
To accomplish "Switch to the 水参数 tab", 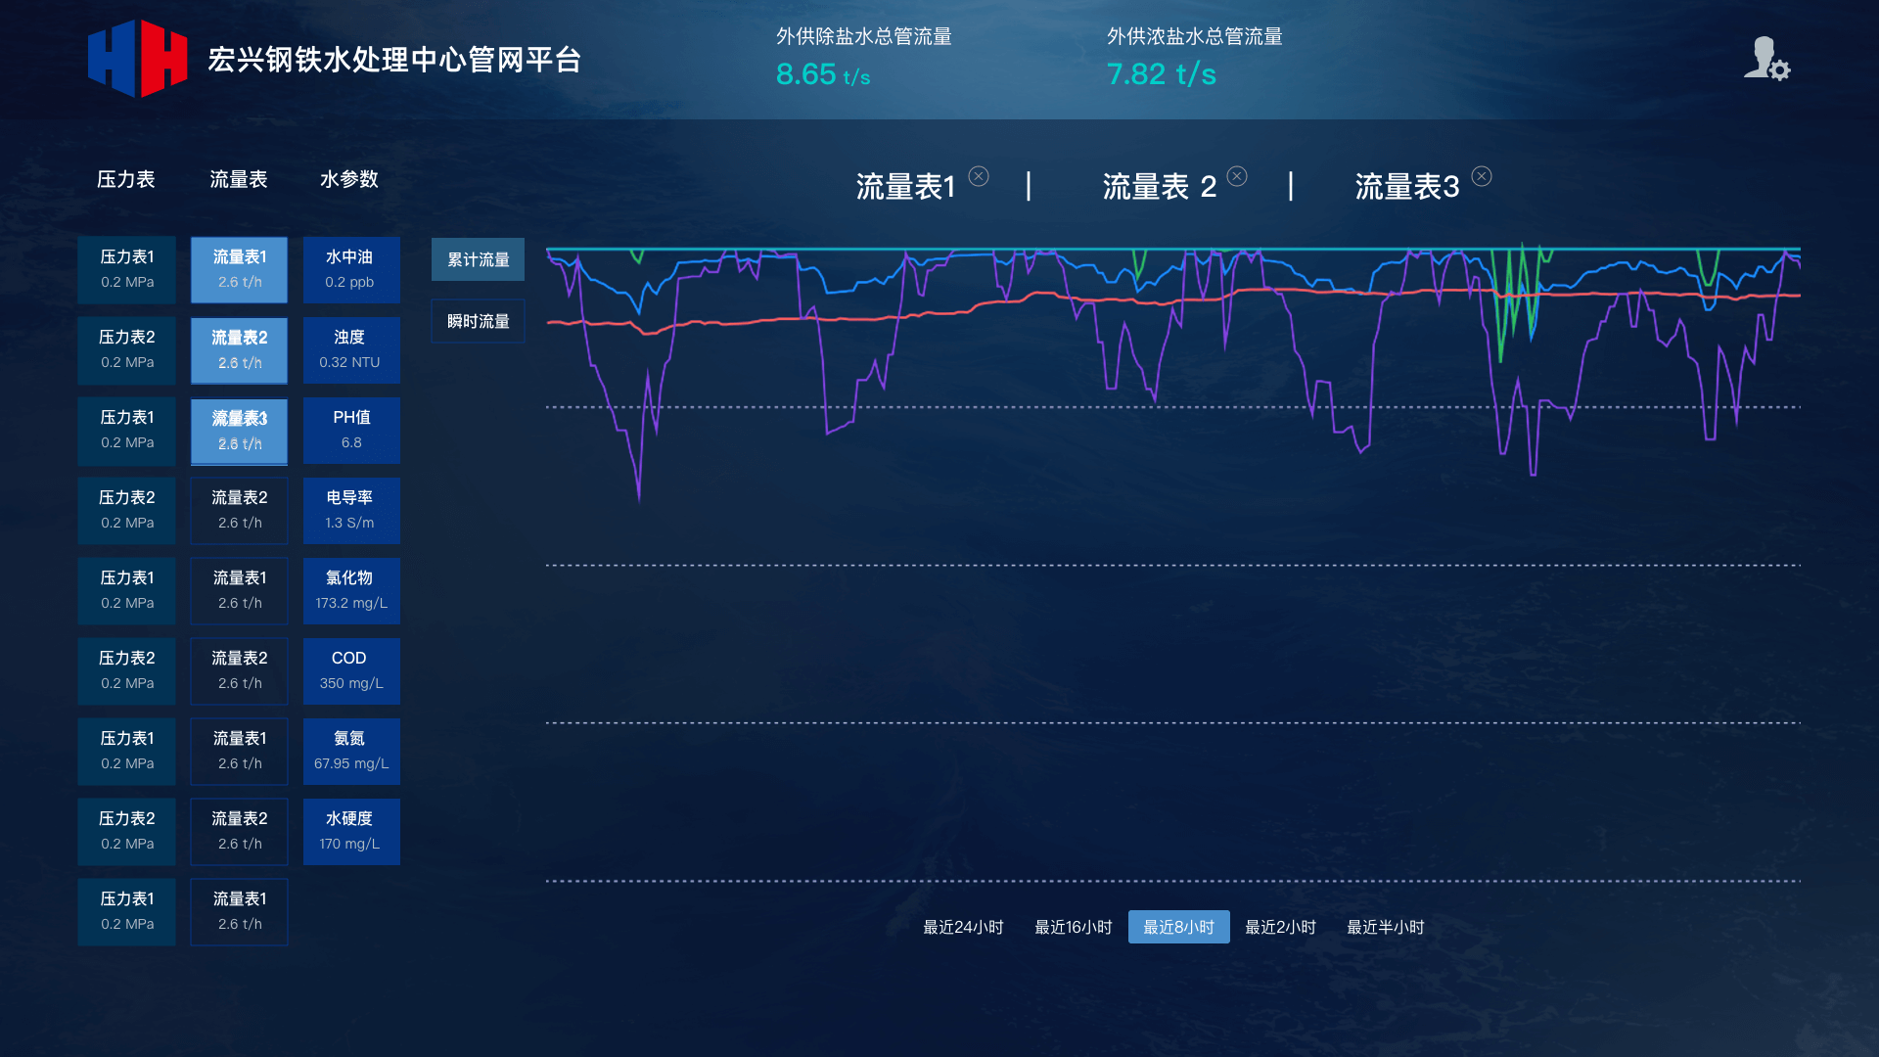I will (x=349, y=179).
